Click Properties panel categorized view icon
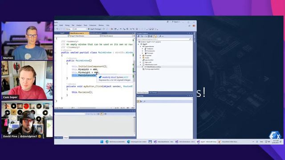Screen dimensions: 285x160 [x=138, y=101]
